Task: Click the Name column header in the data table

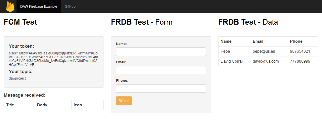Action: pyautogui.click(x=226, y=41)
